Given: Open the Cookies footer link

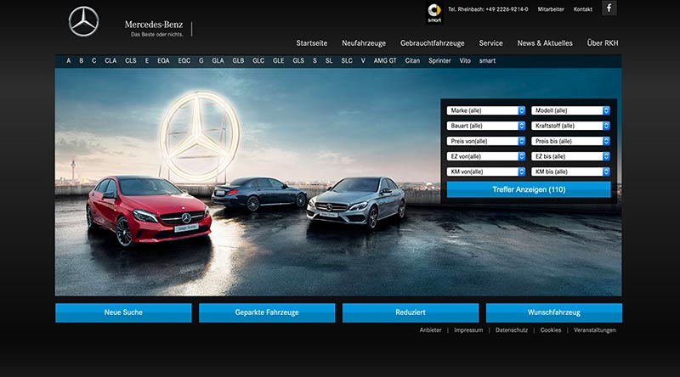Looking at the screenshot, I should click(551, 330).
